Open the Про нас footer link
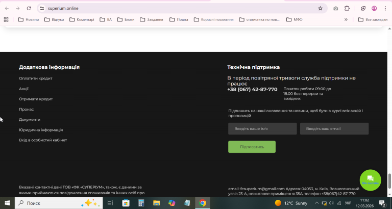The image size is (392, 209). [x=26, y=110]
